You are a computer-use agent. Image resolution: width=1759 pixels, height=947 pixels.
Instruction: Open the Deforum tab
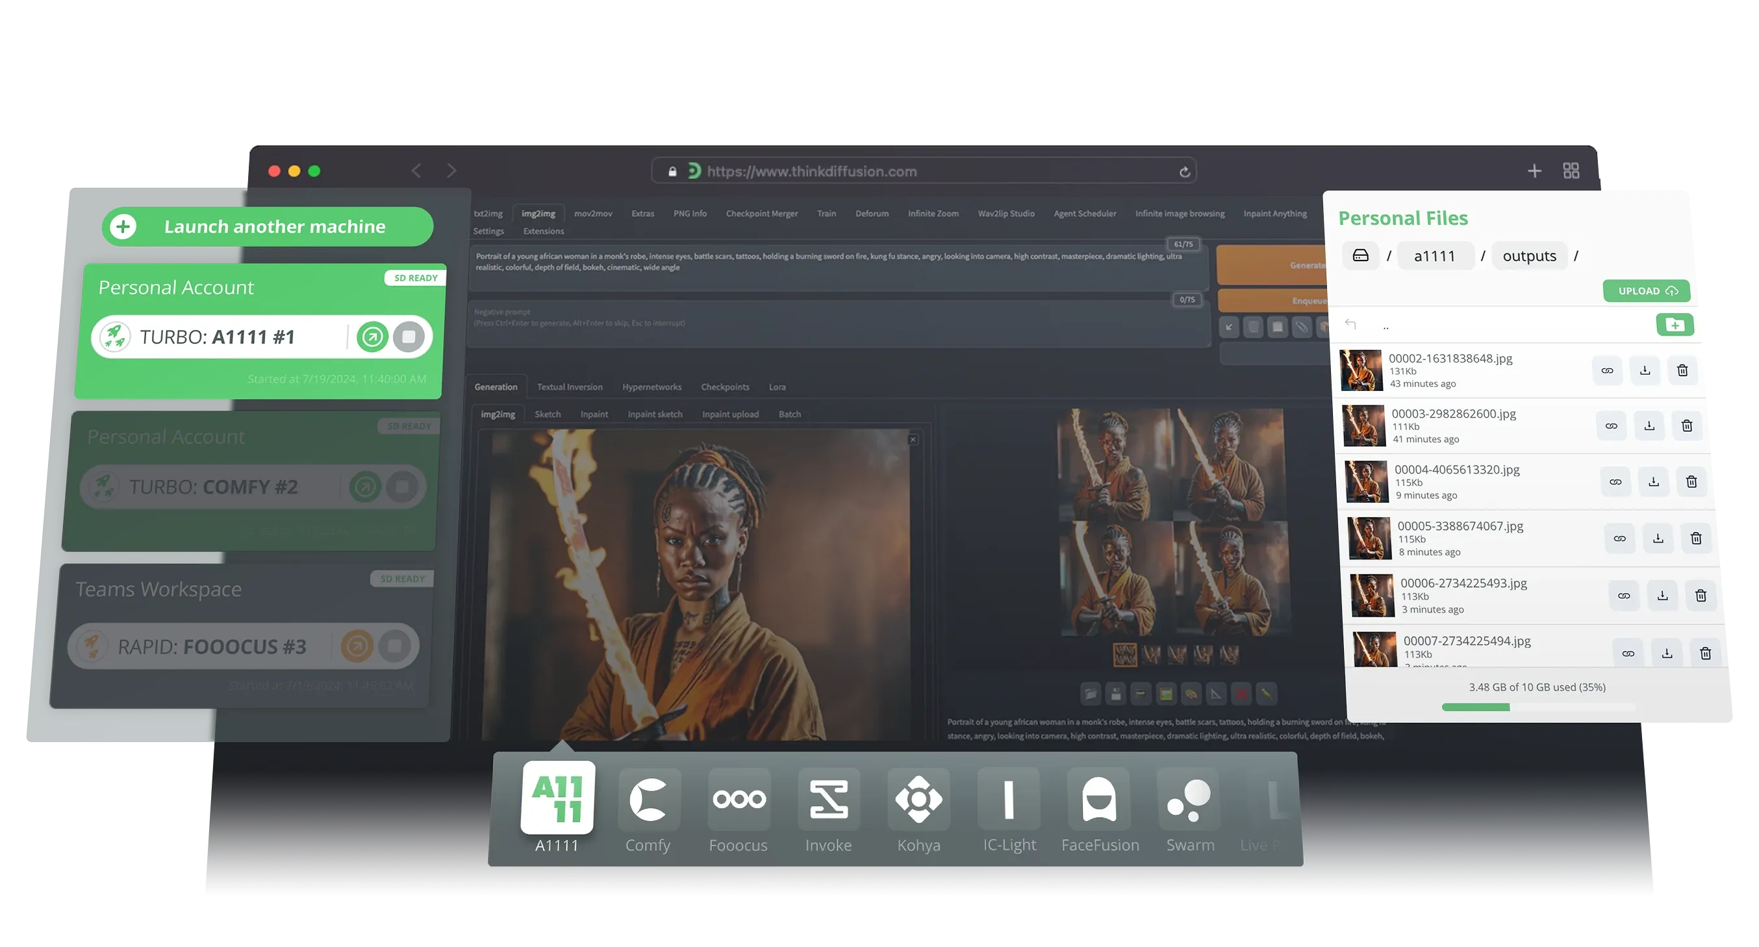point(872,214)
